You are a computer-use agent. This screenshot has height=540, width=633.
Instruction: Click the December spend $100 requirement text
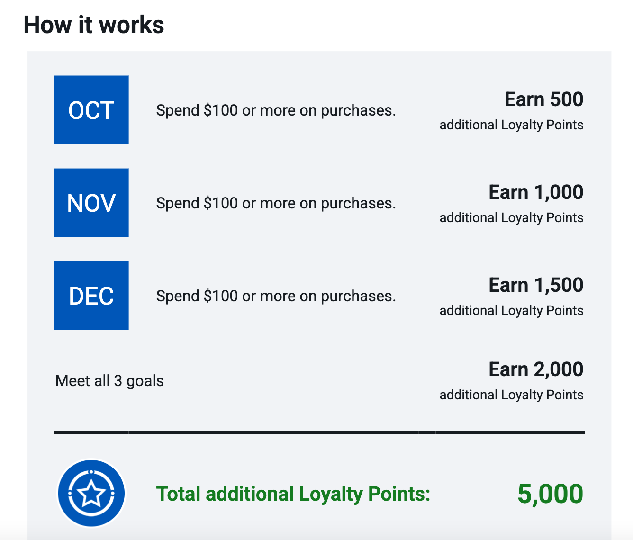[x=276, y=296]
